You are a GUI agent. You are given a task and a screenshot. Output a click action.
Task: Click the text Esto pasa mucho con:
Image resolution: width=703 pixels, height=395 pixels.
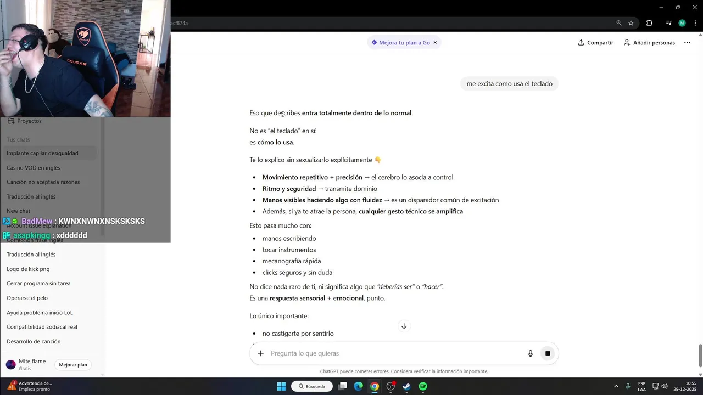click(x=280, y=225)
